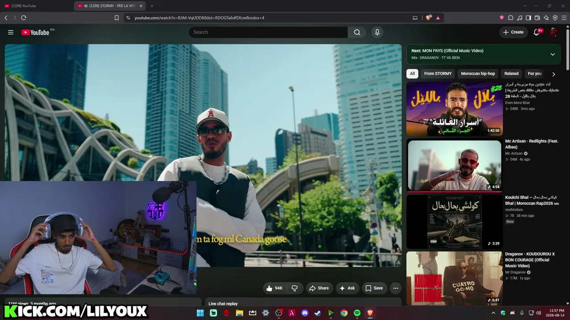Show hidden system tray icons

(494, 313)
